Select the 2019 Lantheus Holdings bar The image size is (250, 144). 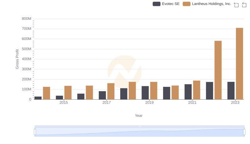[x=154, y=91]
